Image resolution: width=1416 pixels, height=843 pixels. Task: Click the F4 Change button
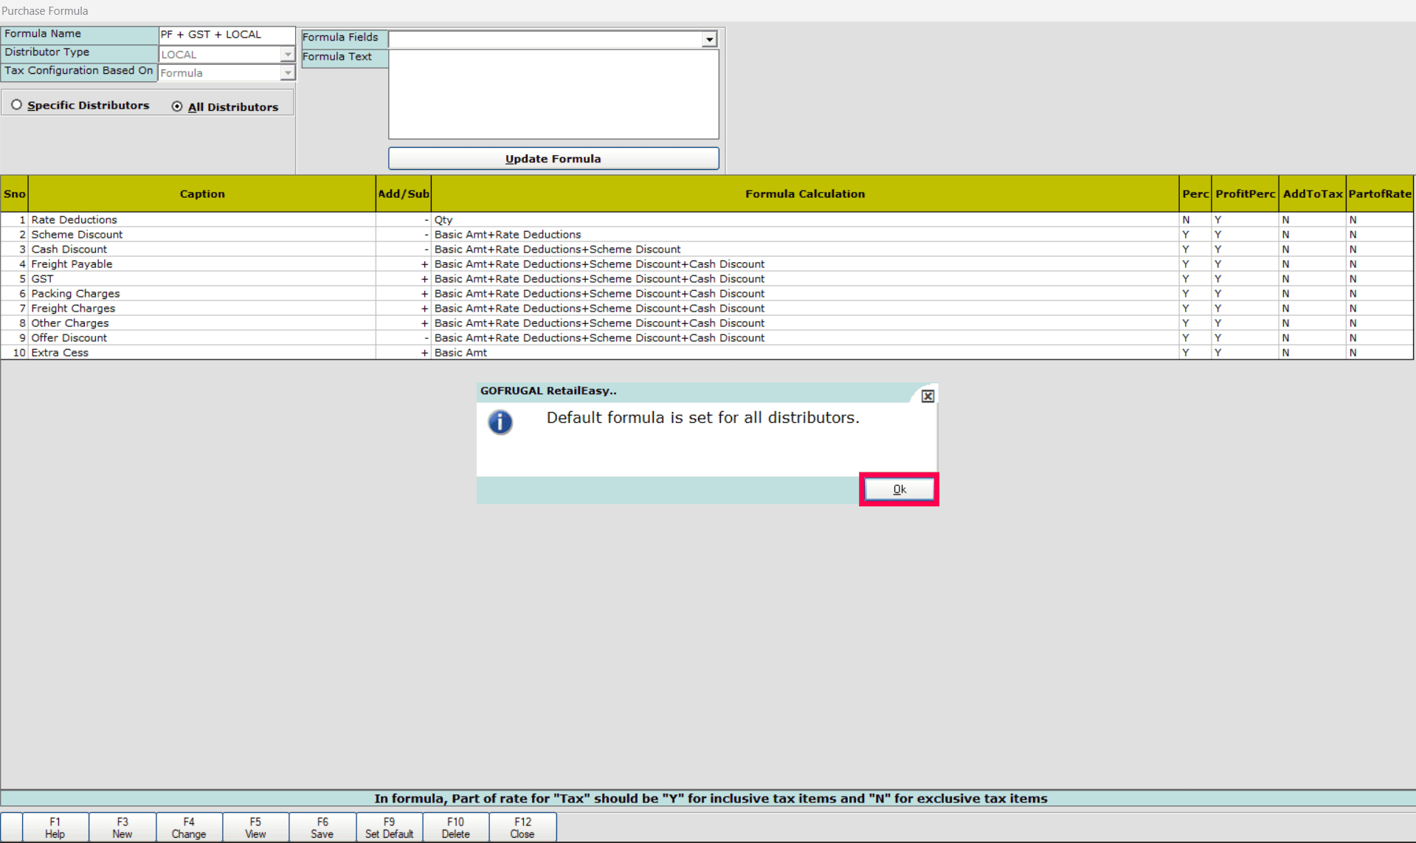point(189,827)
